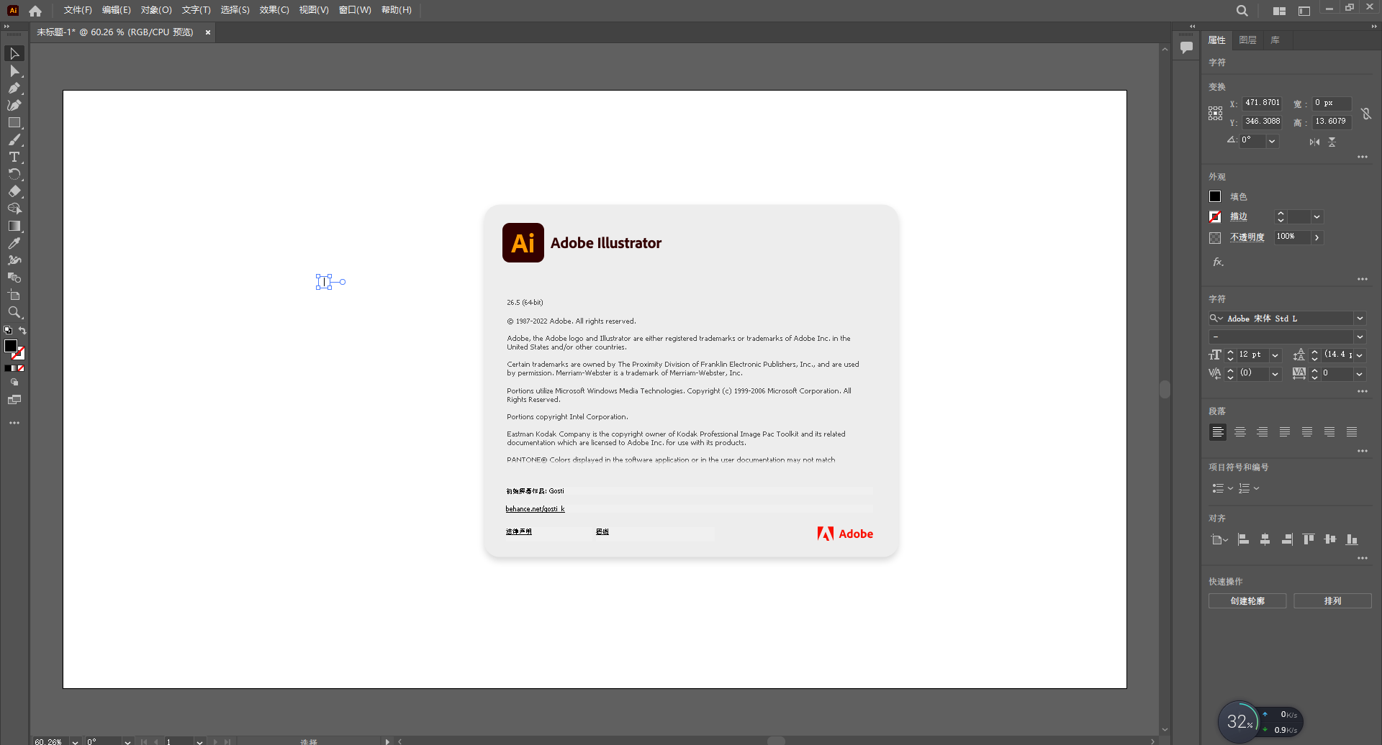The width and height of the screenshot is (1382, 745).
Task: Click the fx effects icon in 外观 panel
Action: [x=1218, y=262]
